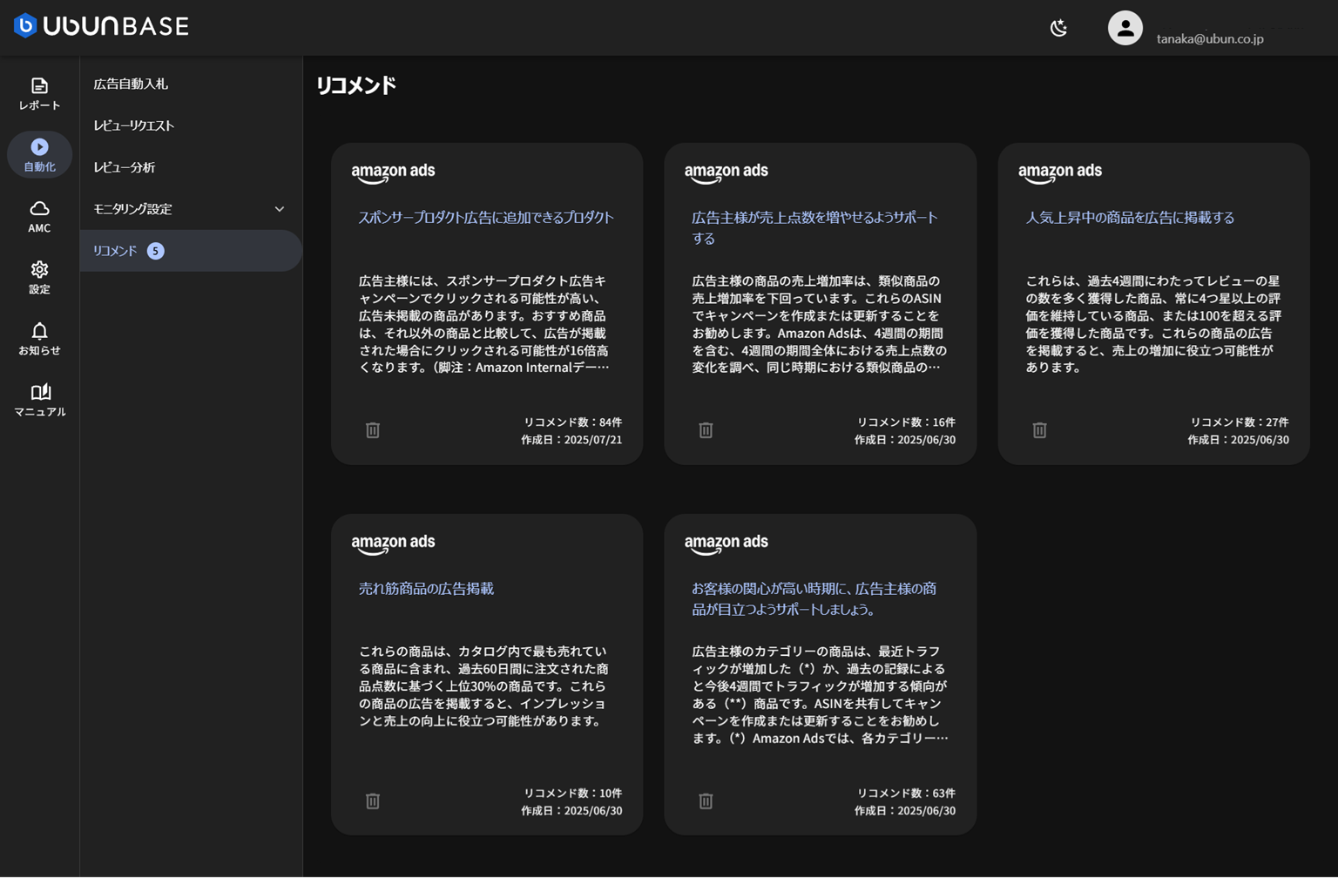1338x878 pixels.
Task: Open 設定 gear in sidebar
Action: 39,277
